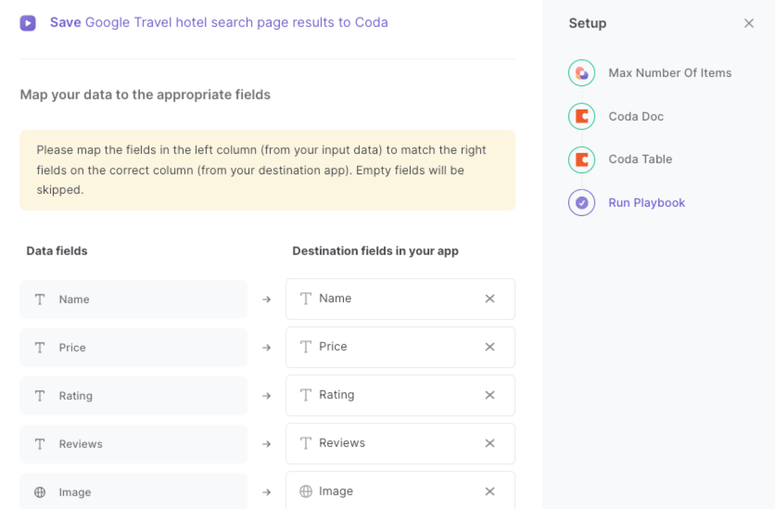Click 'Destination fields in your app' header
Image resolution: width=775 pixels, height=509 pixels.
point(375,251)
